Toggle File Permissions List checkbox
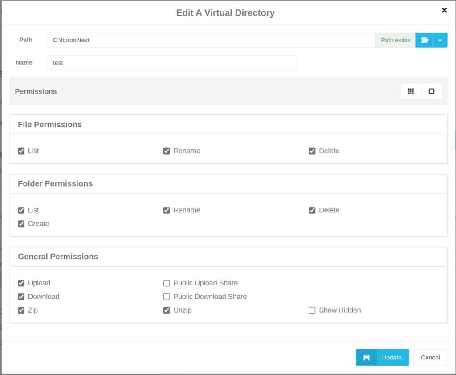The height and width of the screenshot is (375, 456). click(x=21, y=151)
